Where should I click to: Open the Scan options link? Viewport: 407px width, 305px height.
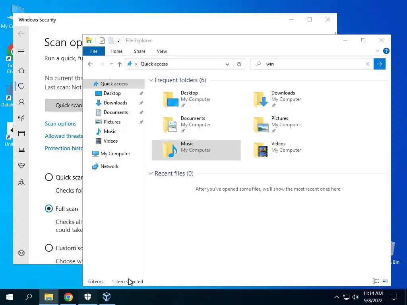coord(61,124)
